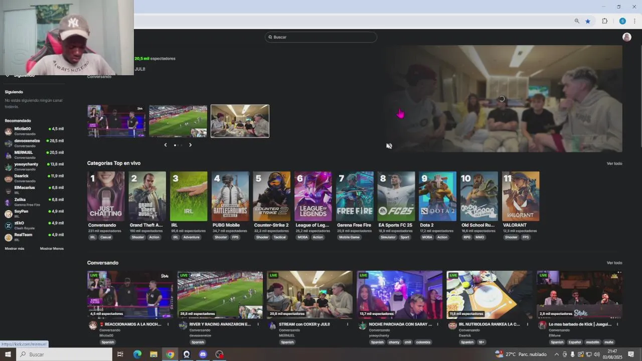Click Windows Start button

click(x=8, y=354)
